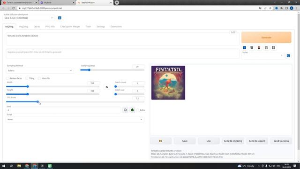Viewport: 300px width, 169px height.
Task: Open Windows Task View on the taskbar
Action: click(11, 166)
